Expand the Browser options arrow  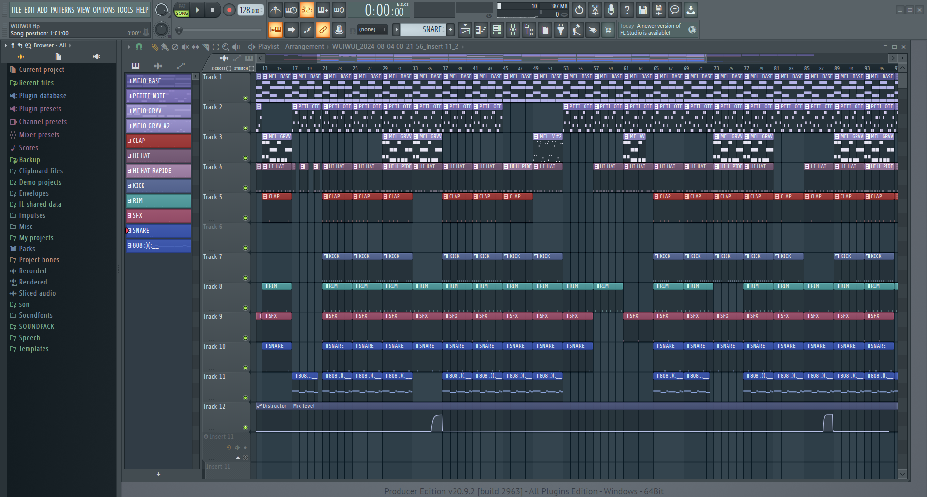[6, 45]
